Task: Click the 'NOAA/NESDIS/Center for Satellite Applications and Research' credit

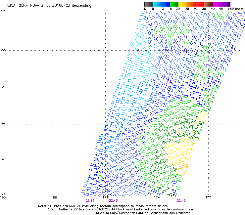Action: (143, 213)
